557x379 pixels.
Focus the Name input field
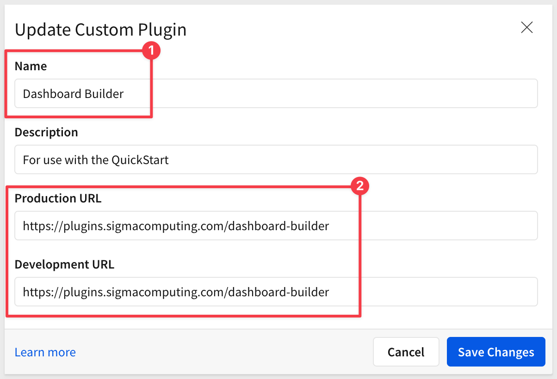click(x=324, y=94)
